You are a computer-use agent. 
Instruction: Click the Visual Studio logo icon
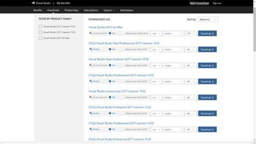(33, 3)
